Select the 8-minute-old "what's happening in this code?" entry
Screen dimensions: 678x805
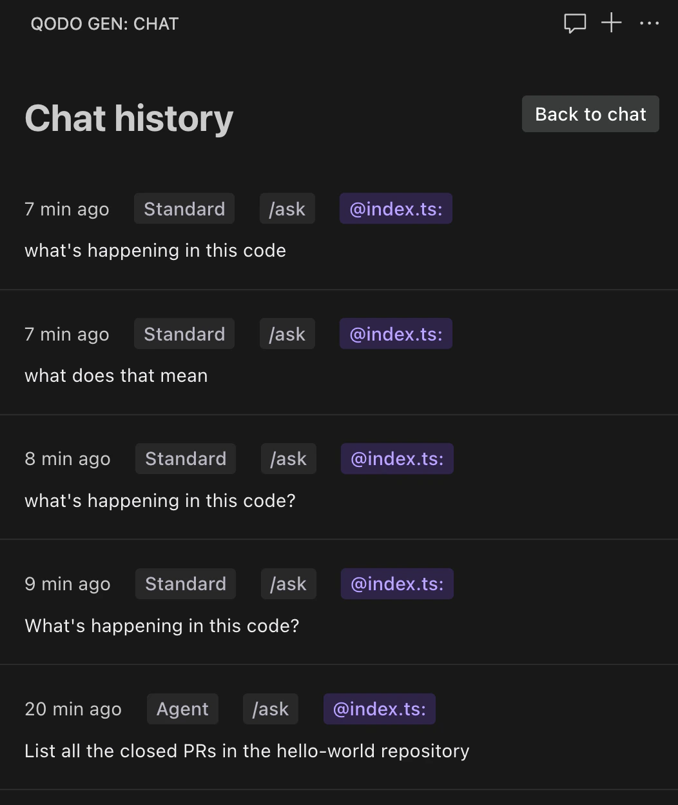[159, 501]
